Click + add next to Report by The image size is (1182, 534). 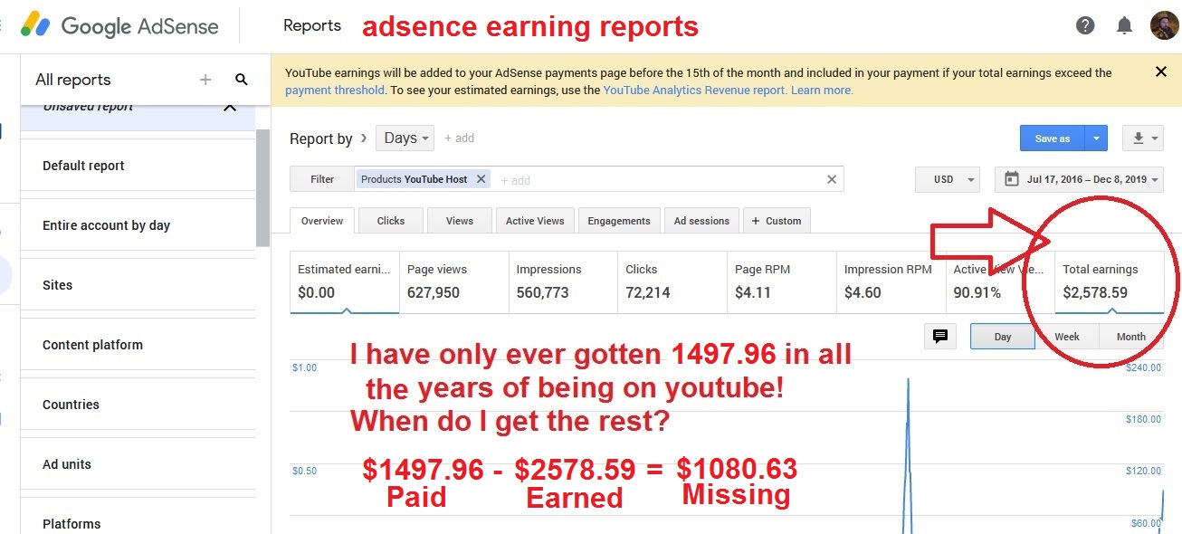(460, 138)
